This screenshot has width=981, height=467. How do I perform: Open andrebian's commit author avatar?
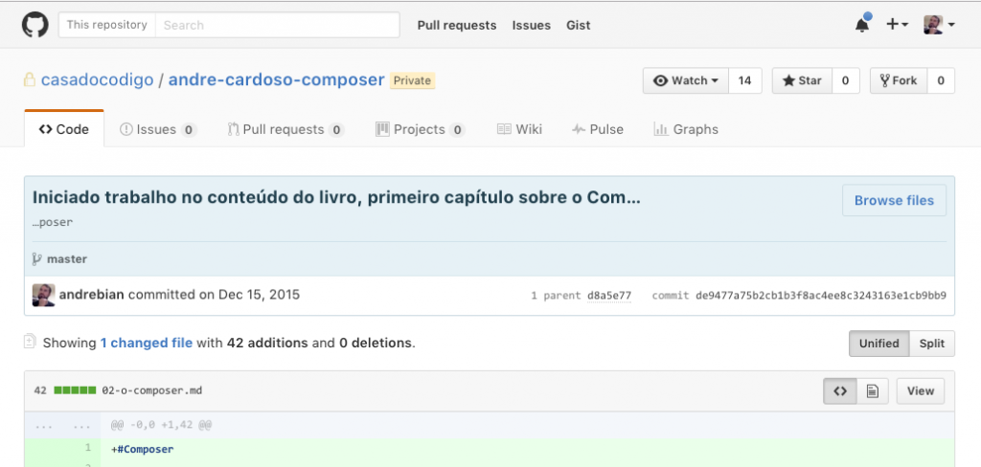tap(44, 295)
